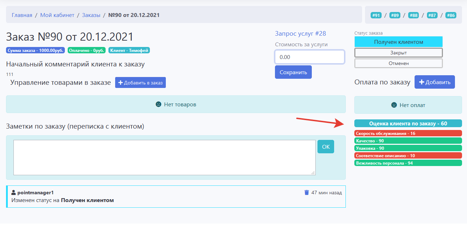Click user icon beside pointmanager1

pyautogui.click(x=14, y=193)
